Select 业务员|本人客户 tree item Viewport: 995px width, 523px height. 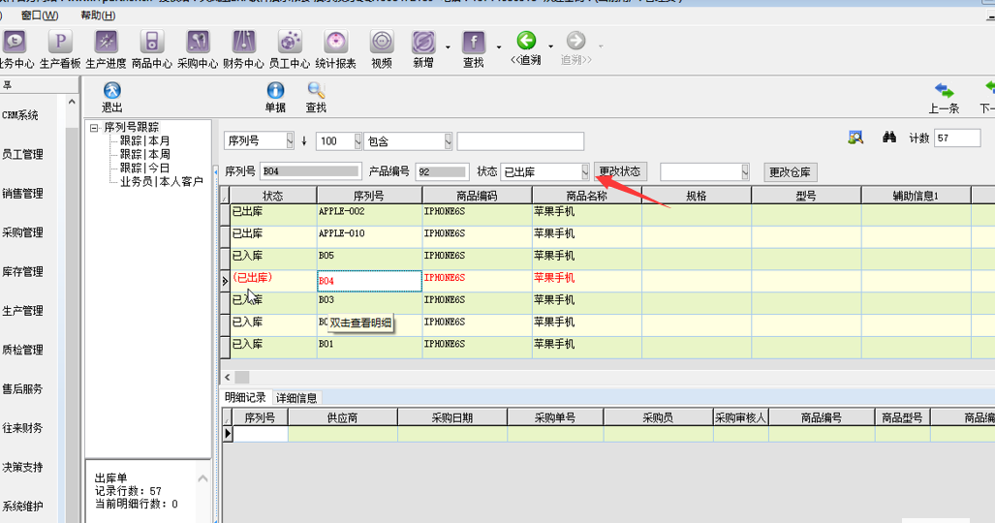coord(161,181)
